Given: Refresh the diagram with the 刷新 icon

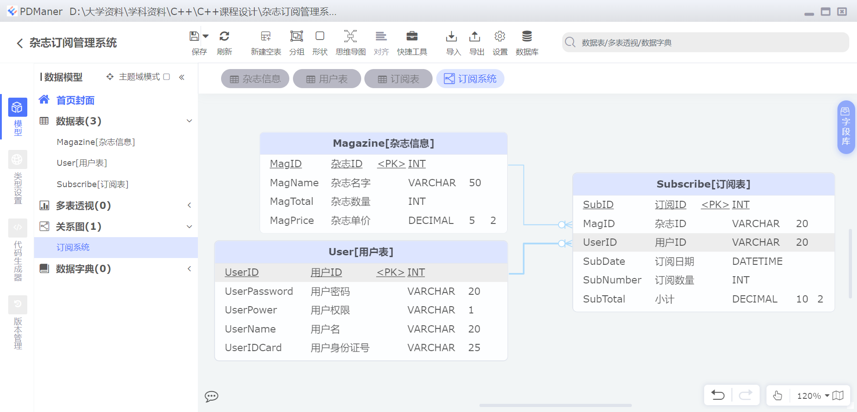Looking at the screenshot, I should [225, 42].
